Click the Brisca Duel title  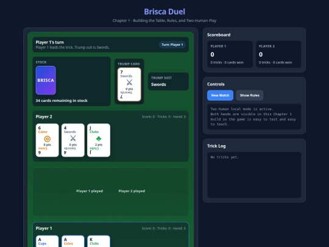pyautogui.click(x=164, y=12)
